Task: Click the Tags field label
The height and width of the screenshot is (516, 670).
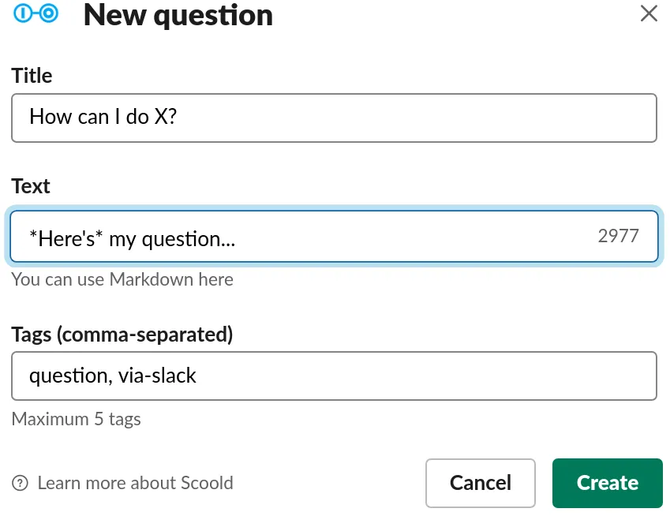Action: (x=122, y=335)
